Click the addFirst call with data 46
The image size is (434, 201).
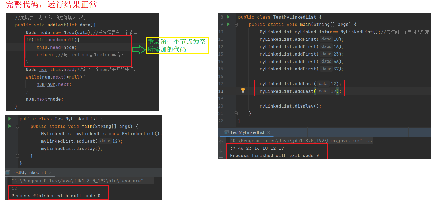302,62
